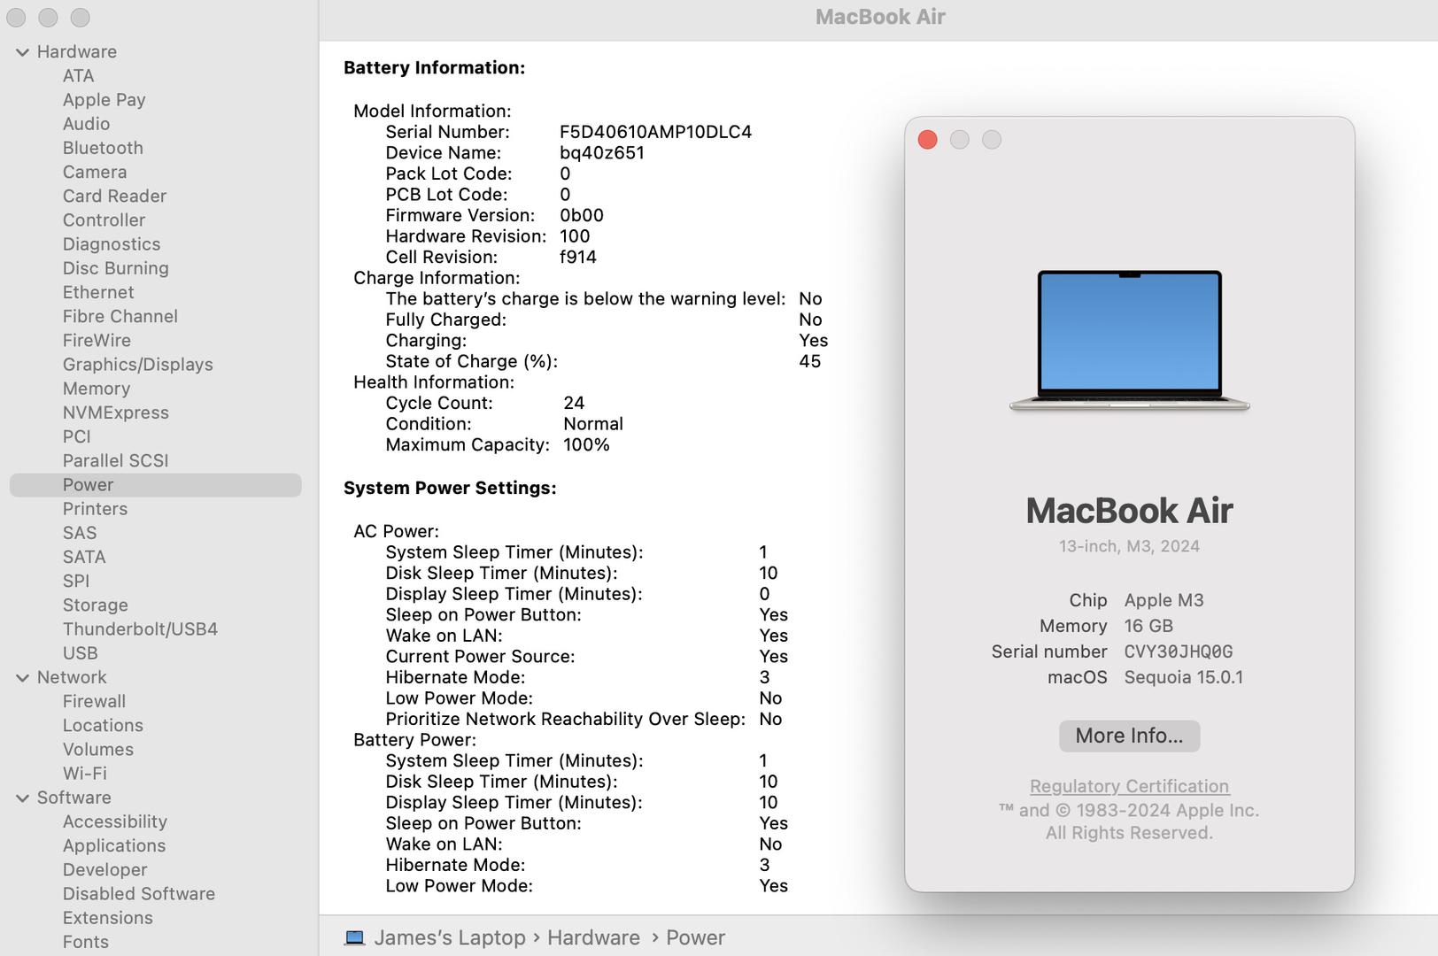The height and width of the screenshot is (956, 1438).
Task: Select Ethernet in the sidebar
Action: tap(98, 292)
